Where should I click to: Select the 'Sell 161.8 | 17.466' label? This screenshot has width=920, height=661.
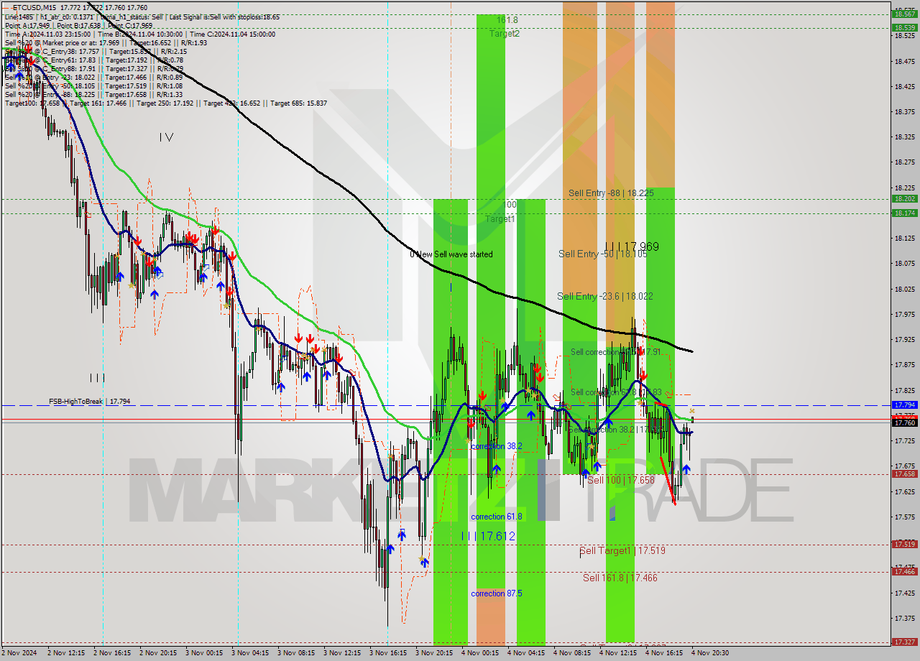pyautogui.click(x=620, y=577)
